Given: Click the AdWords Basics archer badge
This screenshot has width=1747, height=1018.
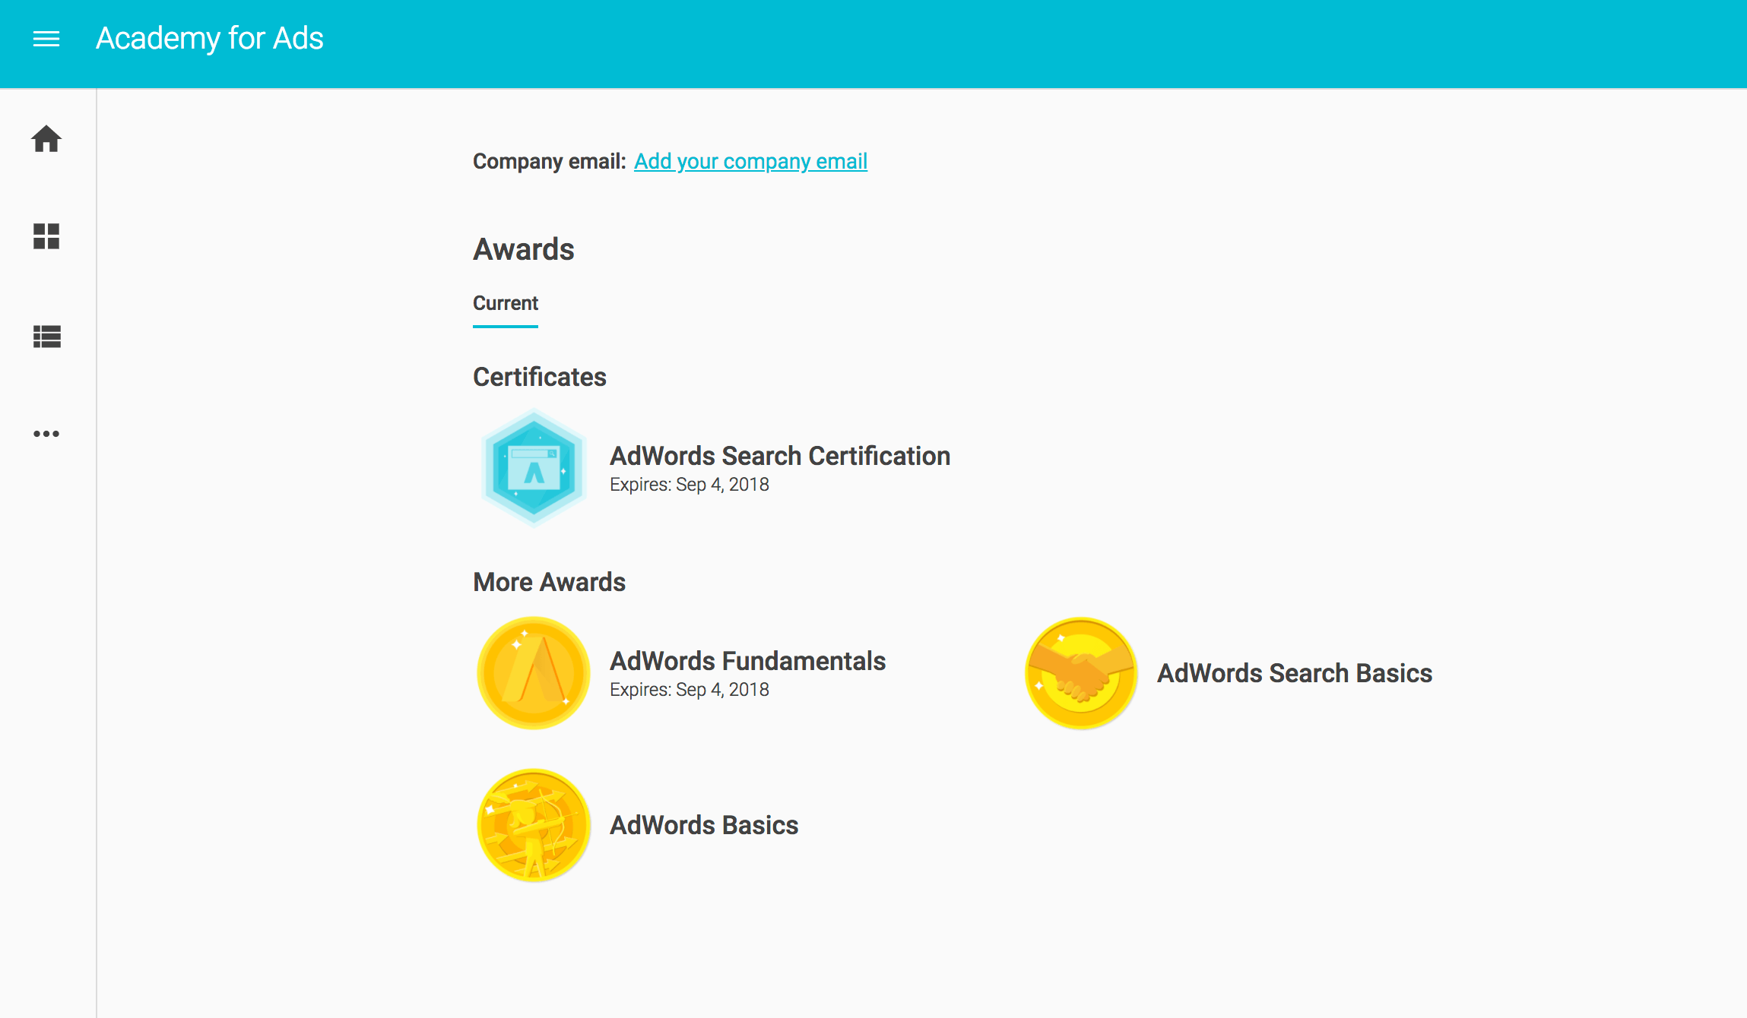Looking at the screenshot, I should 534,825.
